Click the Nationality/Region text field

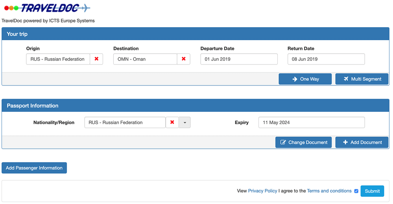tap(125, 122)
